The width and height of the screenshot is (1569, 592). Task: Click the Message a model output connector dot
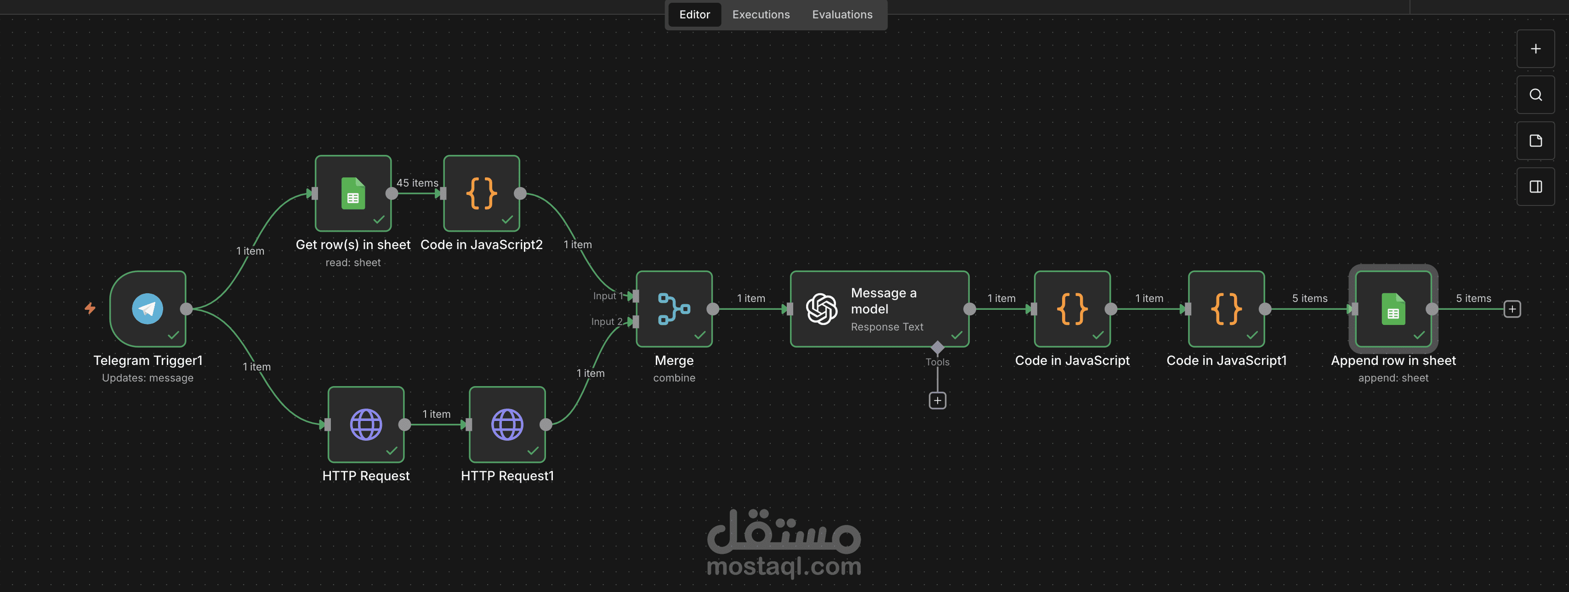(x=970, y=309)
